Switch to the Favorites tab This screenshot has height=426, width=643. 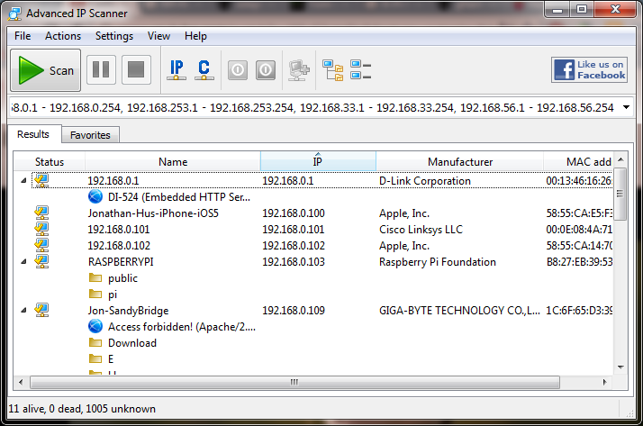90,135
